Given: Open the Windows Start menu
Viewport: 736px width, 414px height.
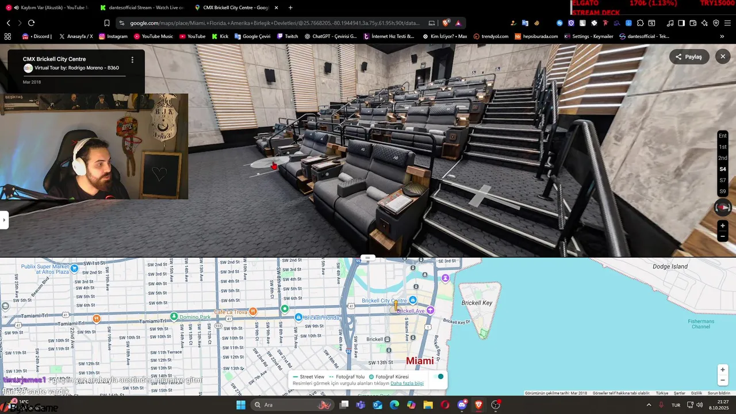Looking at the screenshot, I should pyautogui.click(x=240, y=405).
